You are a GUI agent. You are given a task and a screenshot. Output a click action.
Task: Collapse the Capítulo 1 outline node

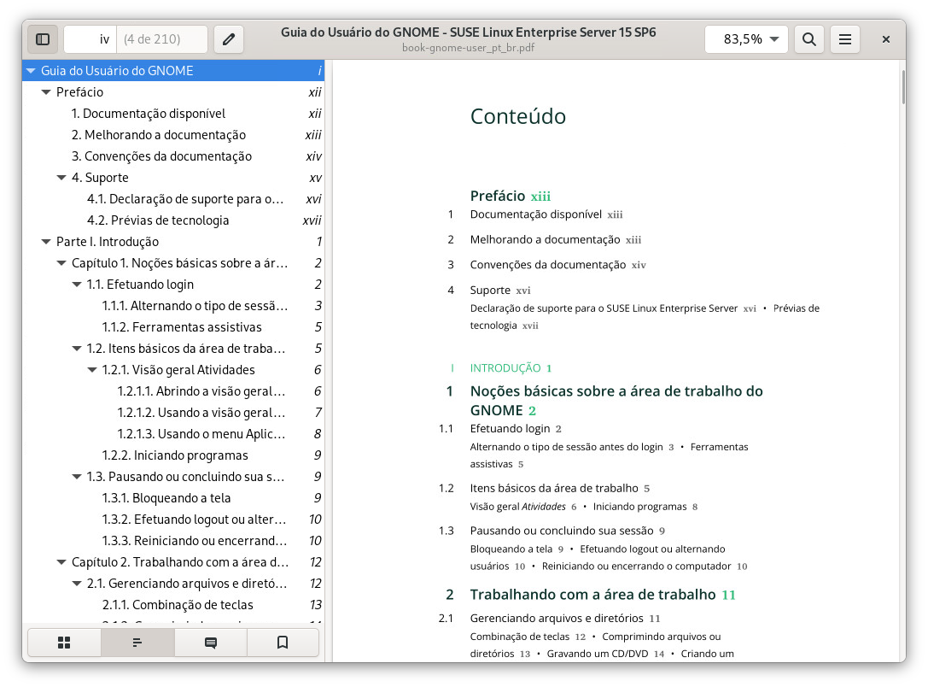61,263
